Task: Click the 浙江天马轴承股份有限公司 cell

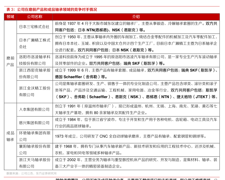Action: point(35,163)
